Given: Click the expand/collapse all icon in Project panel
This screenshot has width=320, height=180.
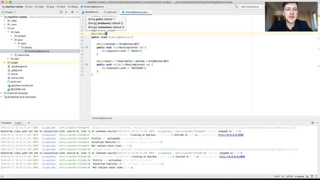Looking at the screenshot, I should click(x=66, y=12).
